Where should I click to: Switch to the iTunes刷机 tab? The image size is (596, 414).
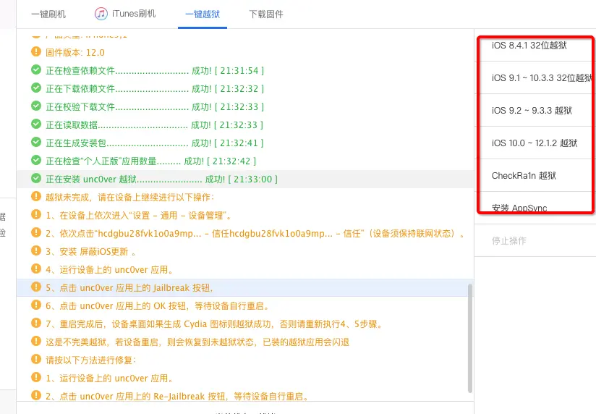tap(125, 14)
